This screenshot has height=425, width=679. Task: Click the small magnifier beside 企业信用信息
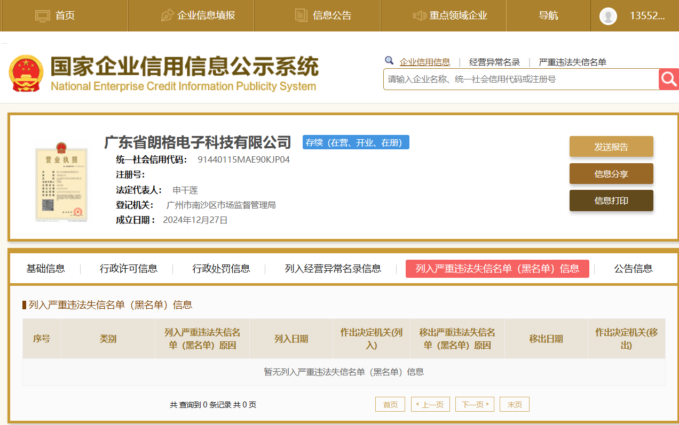pyautogui.click(x=389, y=61)
